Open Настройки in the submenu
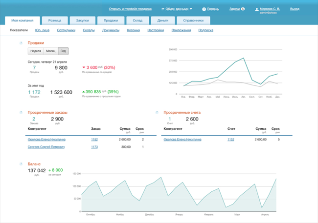The width and height of the screenshot is (318, 223). [156, 30]
